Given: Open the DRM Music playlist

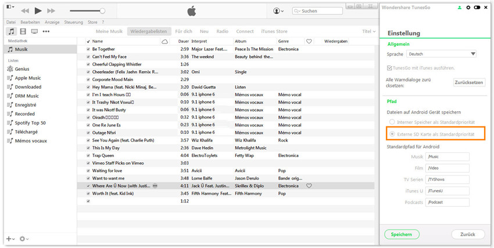Looking at the screenshot, I should point(27,96).
